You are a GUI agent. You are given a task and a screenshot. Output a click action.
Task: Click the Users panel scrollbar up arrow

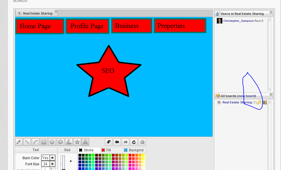pyautogui.click(x=269, y=20)
